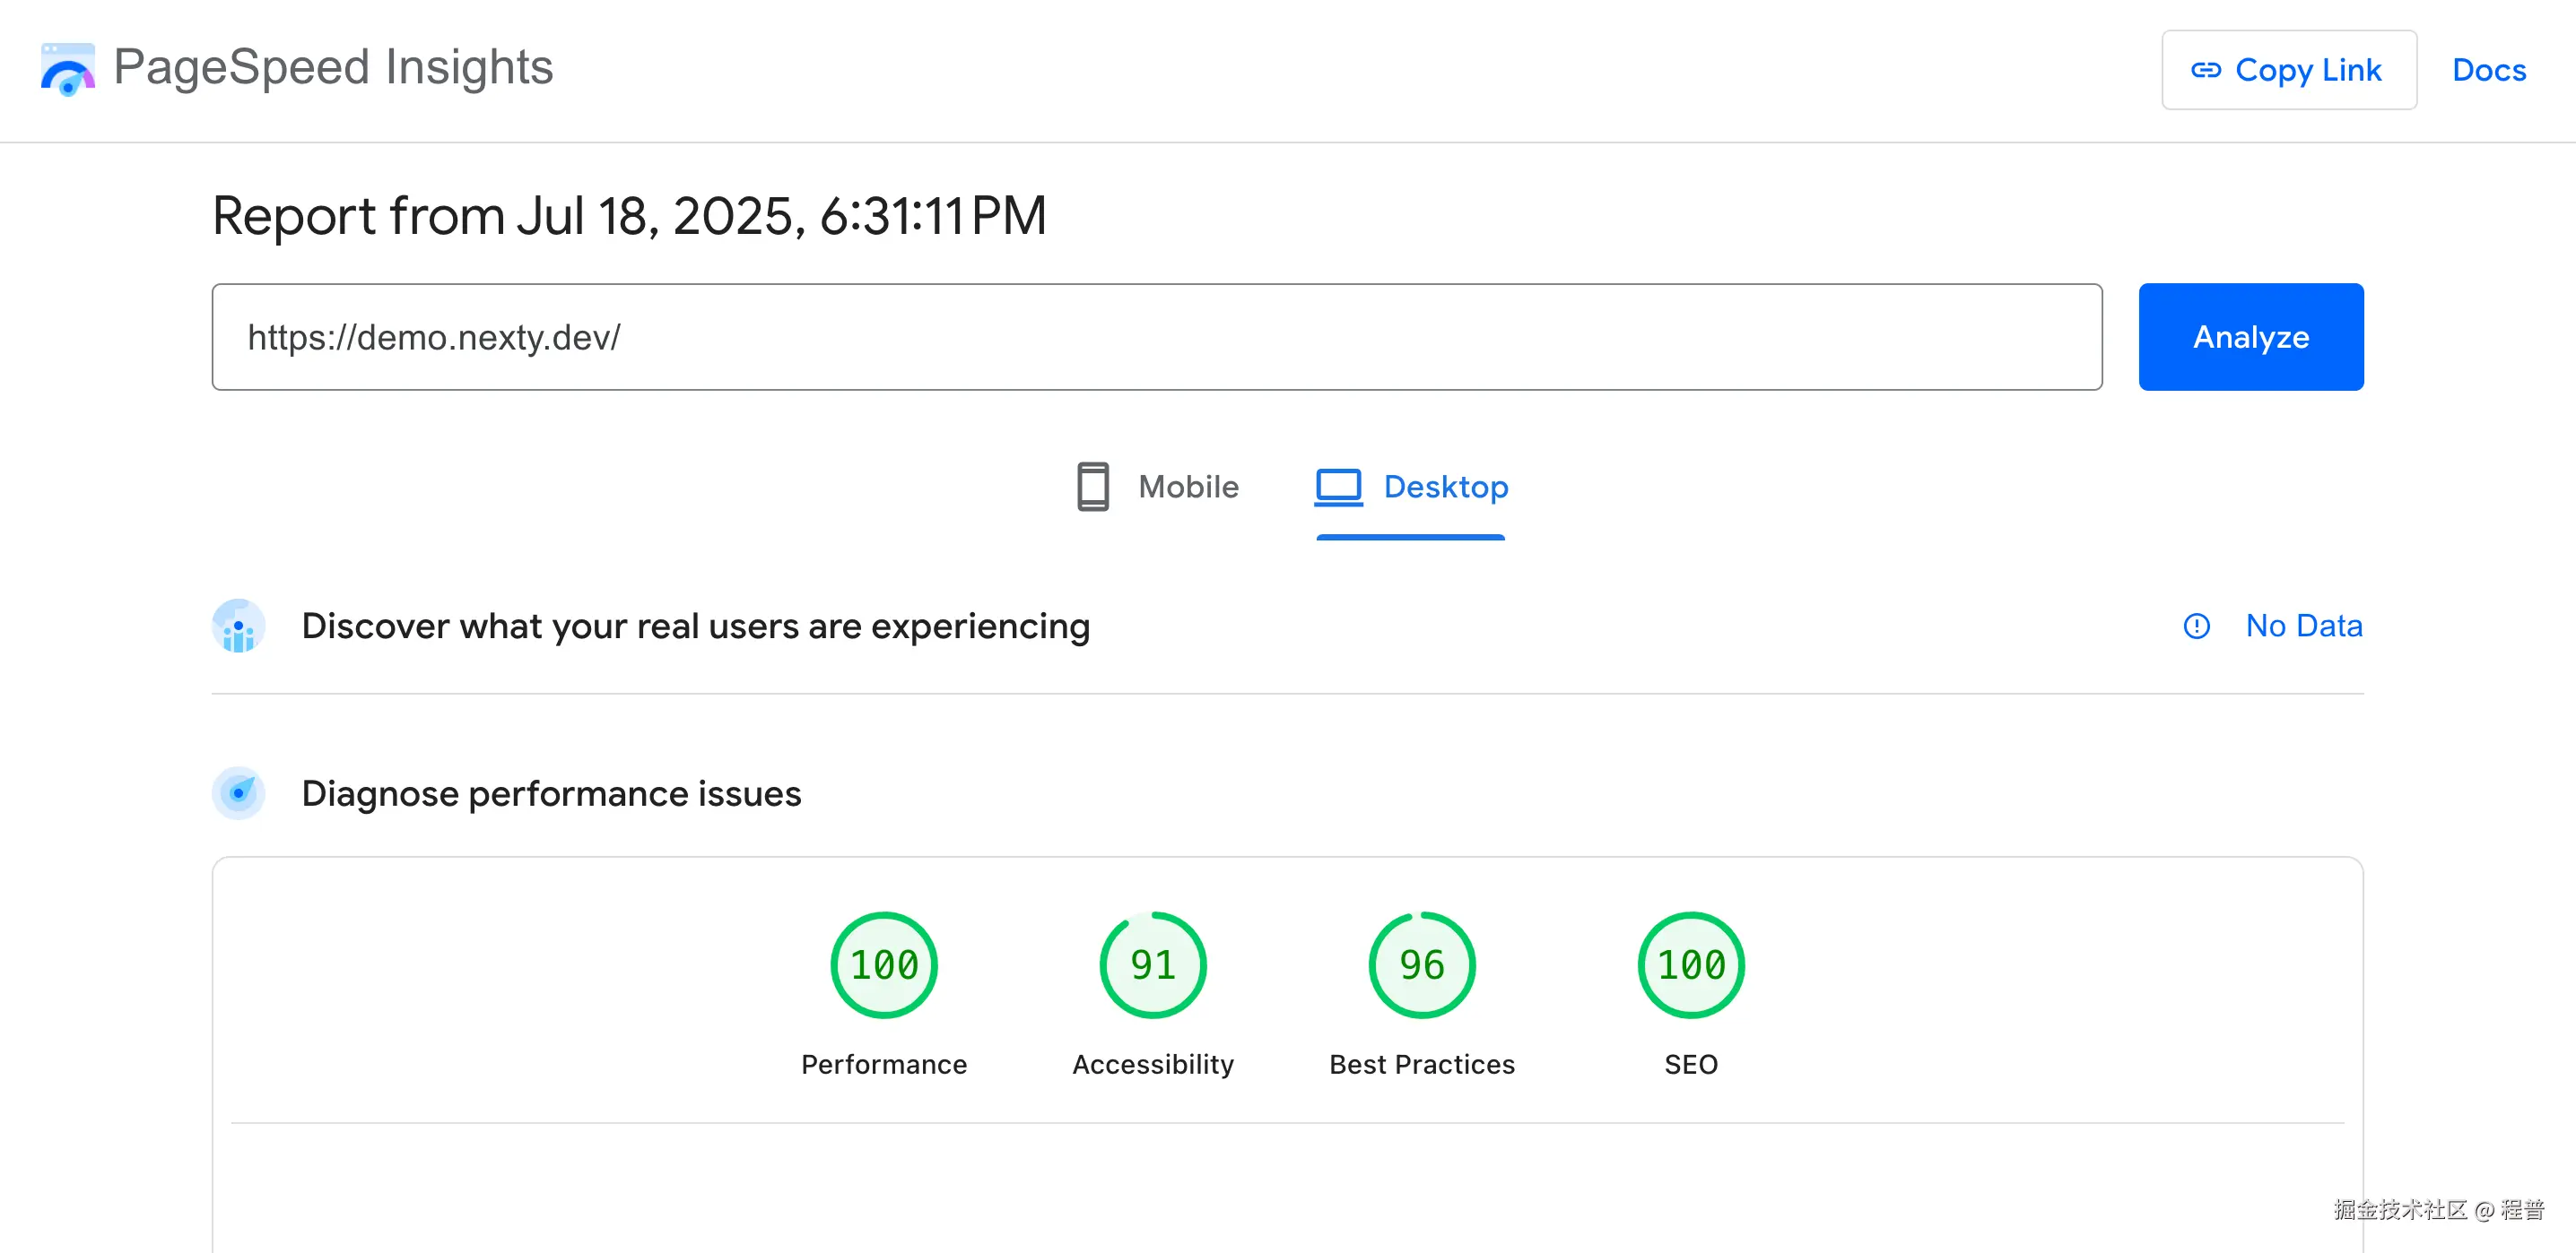Focus the URL field containing demo.nexty.dev
Screen dimensions: 2576x1253
[x=1156, y=338]
